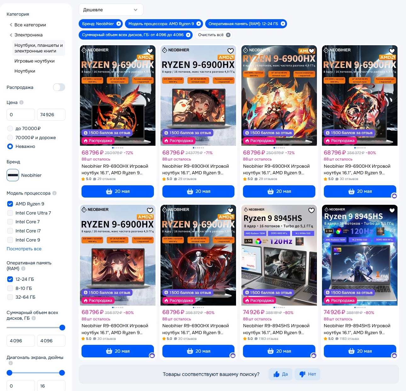Screen dimensions: 406x391
Task: Click the maximum diagonal field showing 16
Action: [51, 386]
